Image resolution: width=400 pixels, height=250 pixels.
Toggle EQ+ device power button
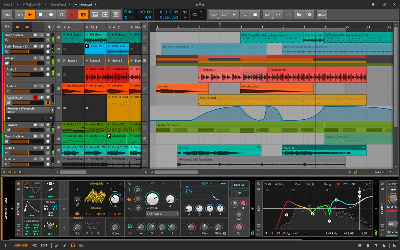click(x=259, y=183)
